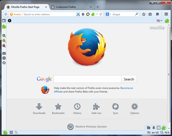Click the RSS feed icon in status bar
Image resolution: width=172 pixels, height=136 pixels.
point(16,132)
